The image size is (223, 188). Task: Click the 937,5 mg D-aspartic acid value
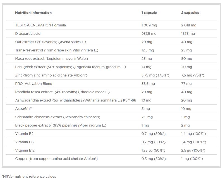point(149,34)
